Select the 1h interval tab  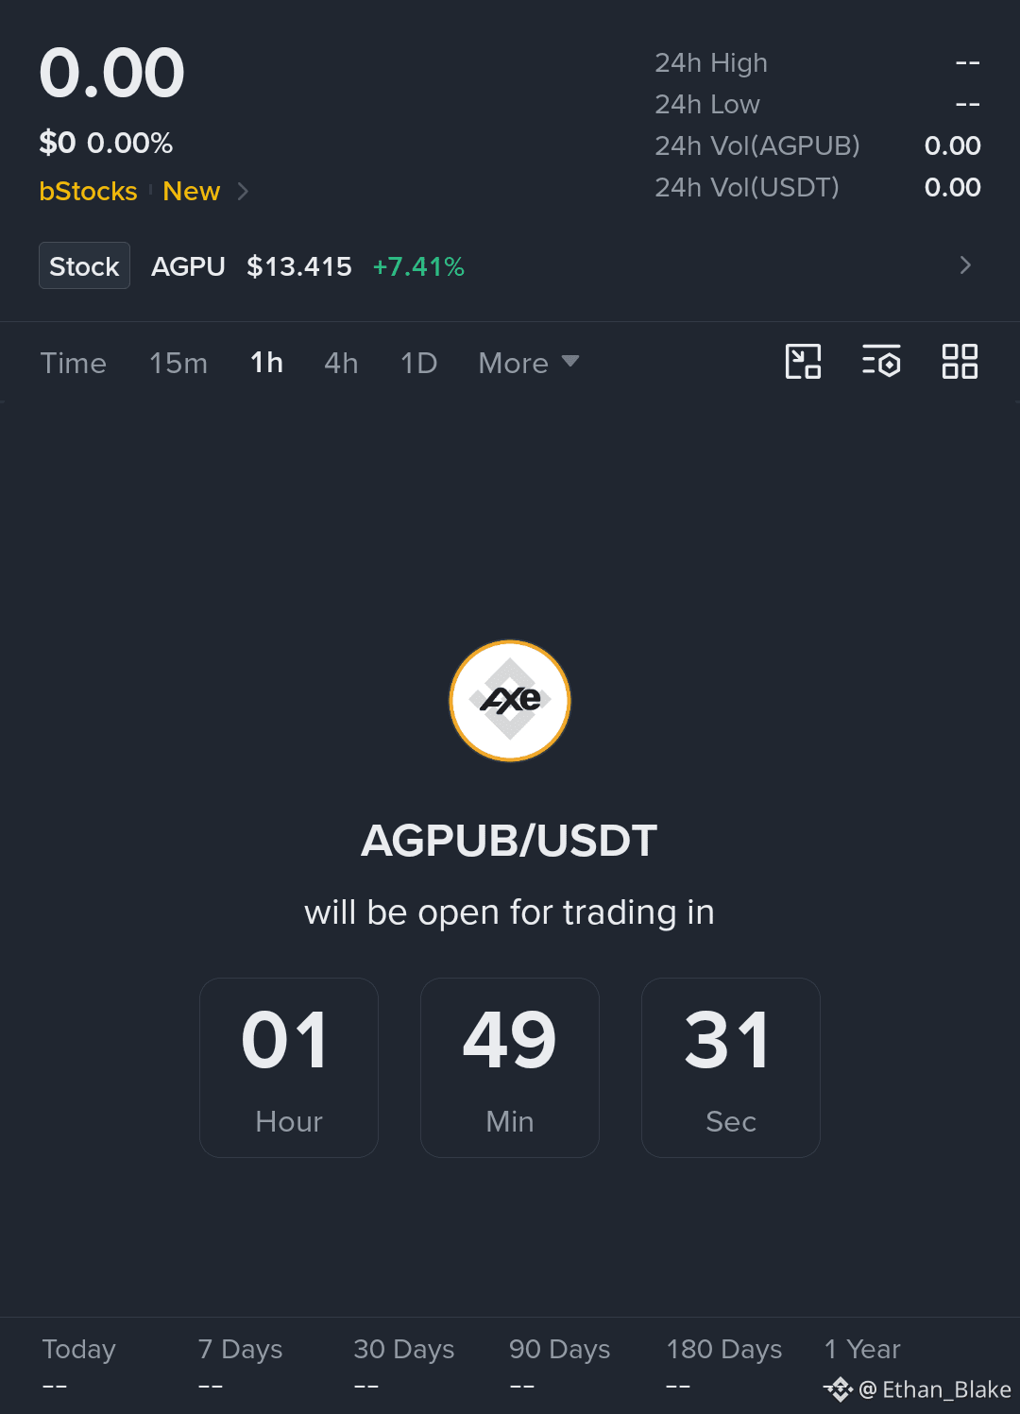point(266,363)
